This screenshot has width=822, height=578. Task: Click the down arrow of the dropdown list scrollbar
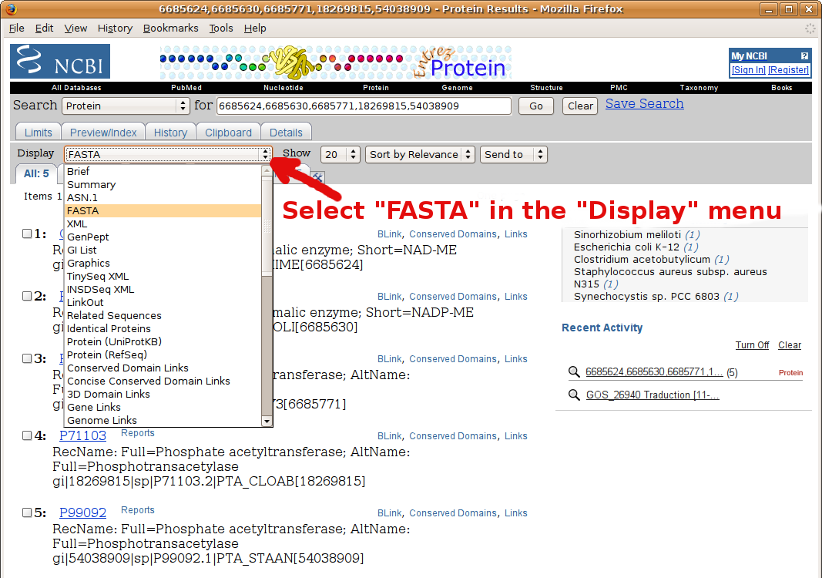(x=267, y=421)
